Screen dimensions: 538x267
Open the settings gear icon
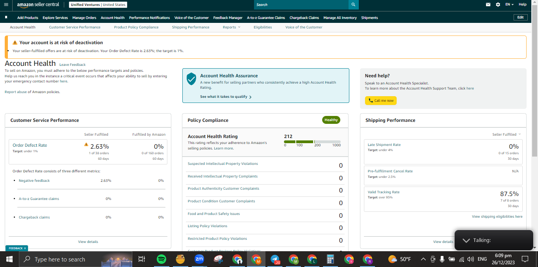498,5
